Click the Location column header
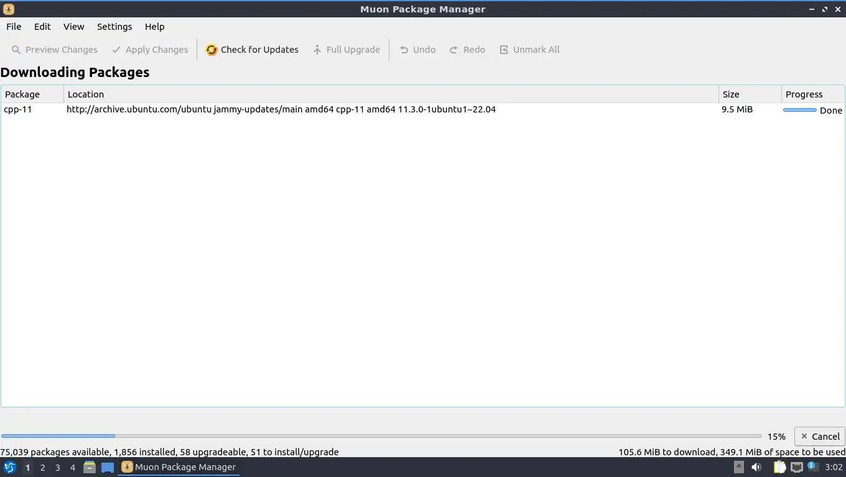 coord(391,94)
